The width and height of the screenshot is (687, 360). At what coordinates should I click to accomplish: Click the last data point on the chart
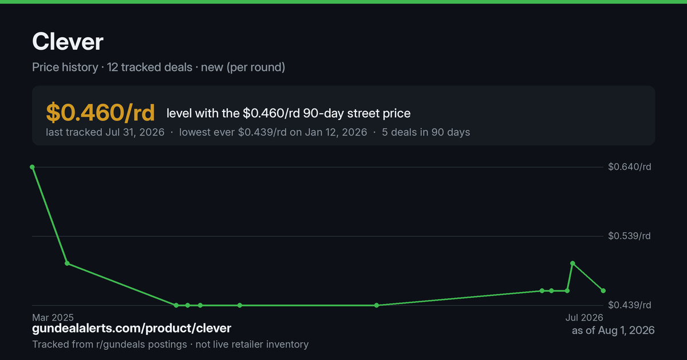click(x=603, y=291)
